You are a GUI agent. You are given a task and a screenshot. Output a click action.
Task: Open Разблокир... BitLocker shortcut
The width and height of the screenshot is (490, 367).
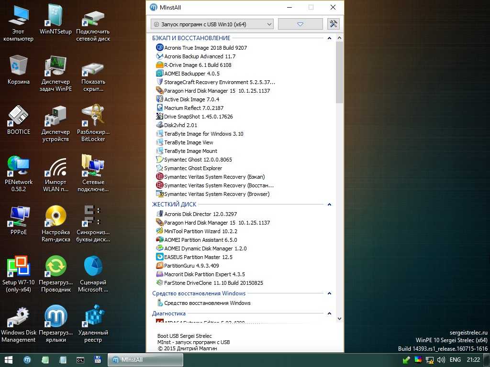(x=93, y=117)
